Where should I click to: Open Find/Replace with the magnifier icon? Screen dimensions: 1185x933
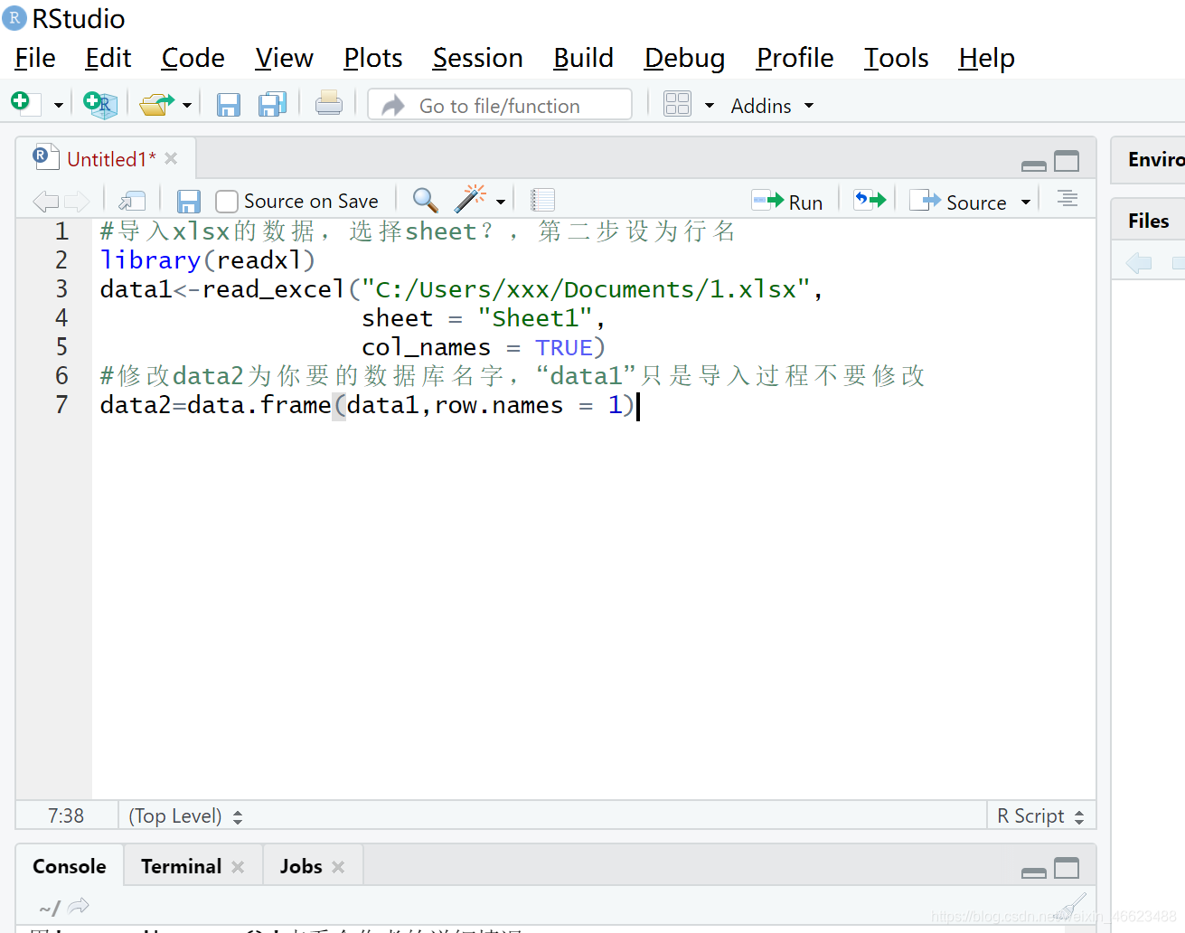coord(425,200)
